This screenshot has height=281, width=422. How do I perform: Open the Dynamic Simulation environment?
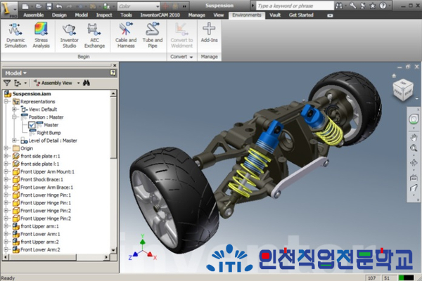[x=15, y=36]
